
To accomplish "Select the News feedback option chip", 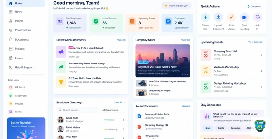I will point(208,128).
